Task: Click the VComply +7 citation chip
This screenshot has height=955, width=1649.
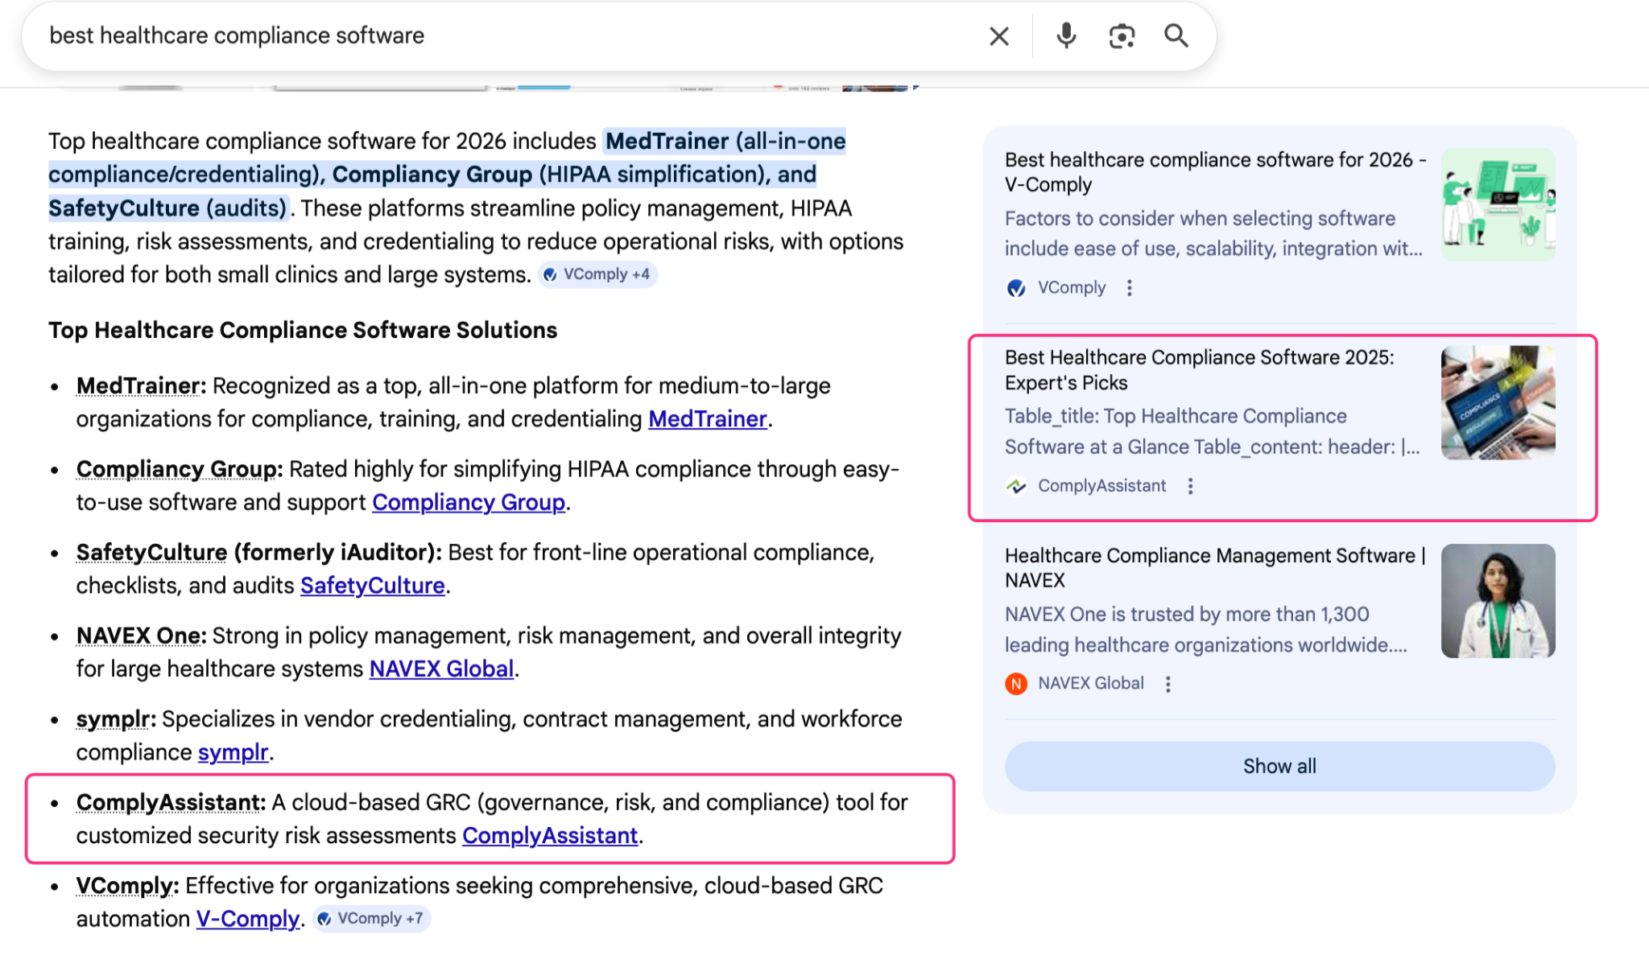Action: [x=371, y=919]
